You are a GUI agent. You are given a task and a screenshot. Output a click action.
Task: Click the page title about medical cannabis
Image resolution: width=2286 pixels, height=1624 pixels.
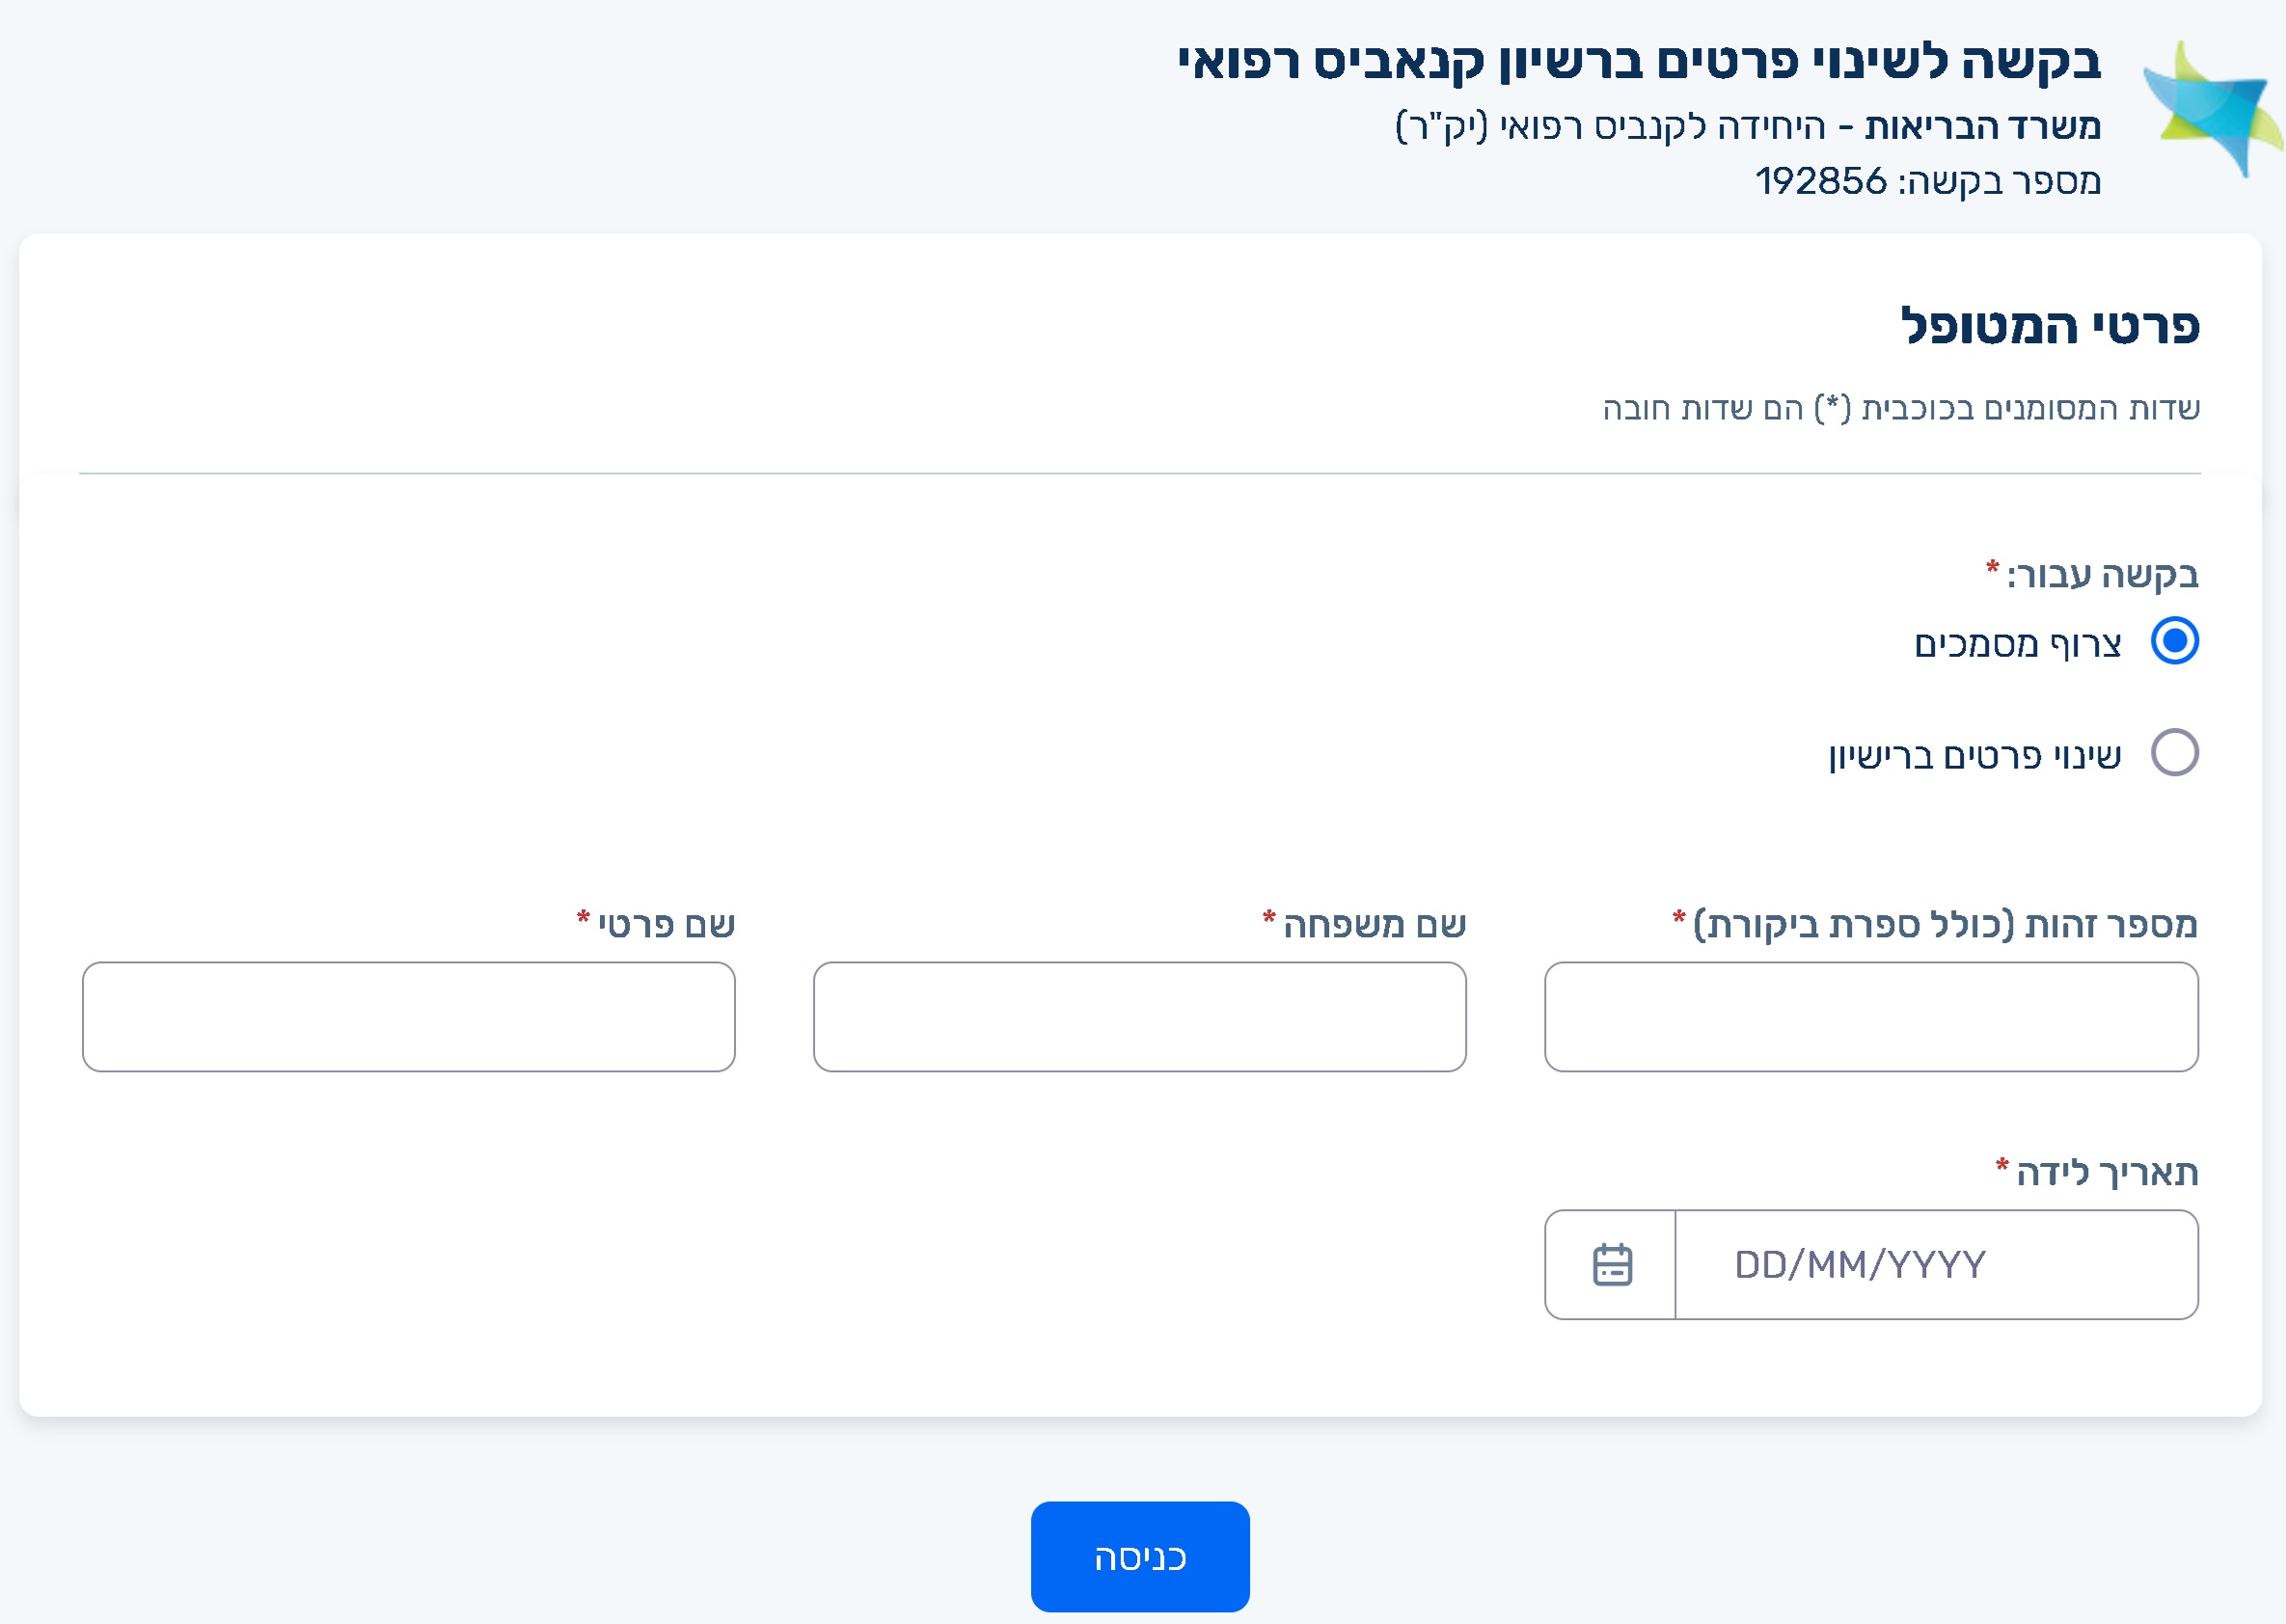tap(1638, 62)
